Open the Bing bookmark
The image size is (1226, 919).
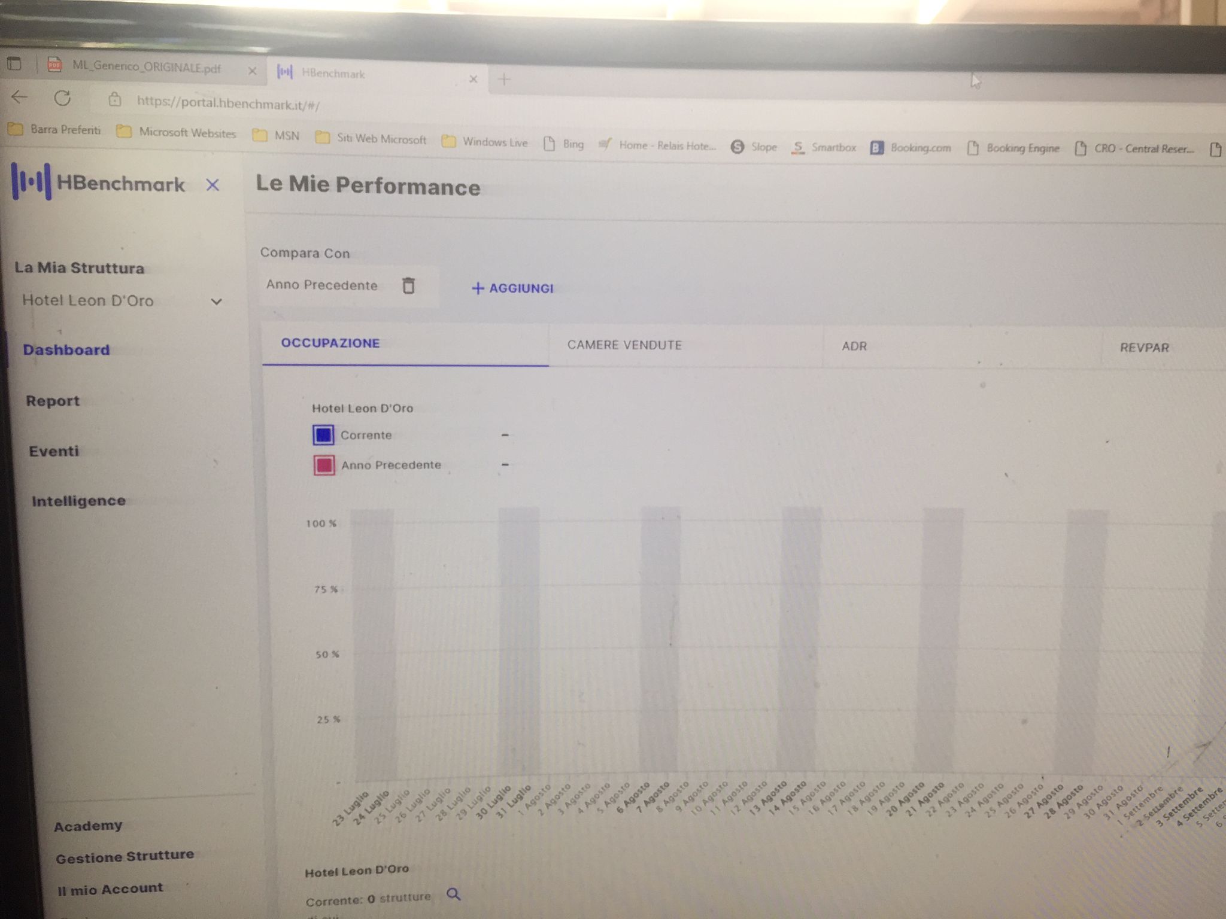coord(563,144)
